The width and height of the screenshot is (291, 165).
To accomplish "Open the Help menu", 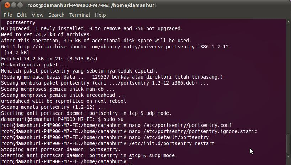I will pyautogui.click(x=100, y=15).
